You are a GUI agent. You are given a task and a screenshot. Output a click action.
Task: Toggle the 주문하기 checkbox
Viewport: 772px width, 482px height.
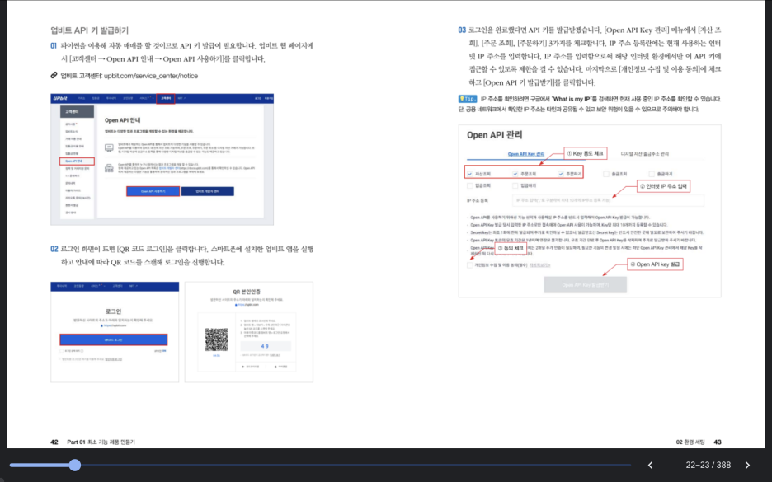pyautogui.click(x=561, y=174)
